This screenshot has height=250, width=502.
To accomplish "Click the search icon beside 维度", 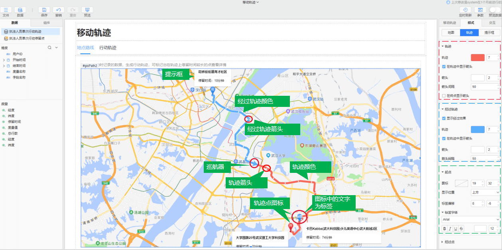I will pos(50,47).
